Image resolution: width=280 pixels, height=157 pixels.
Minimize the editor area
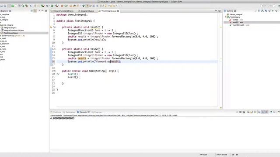click(x=216, y=10)
